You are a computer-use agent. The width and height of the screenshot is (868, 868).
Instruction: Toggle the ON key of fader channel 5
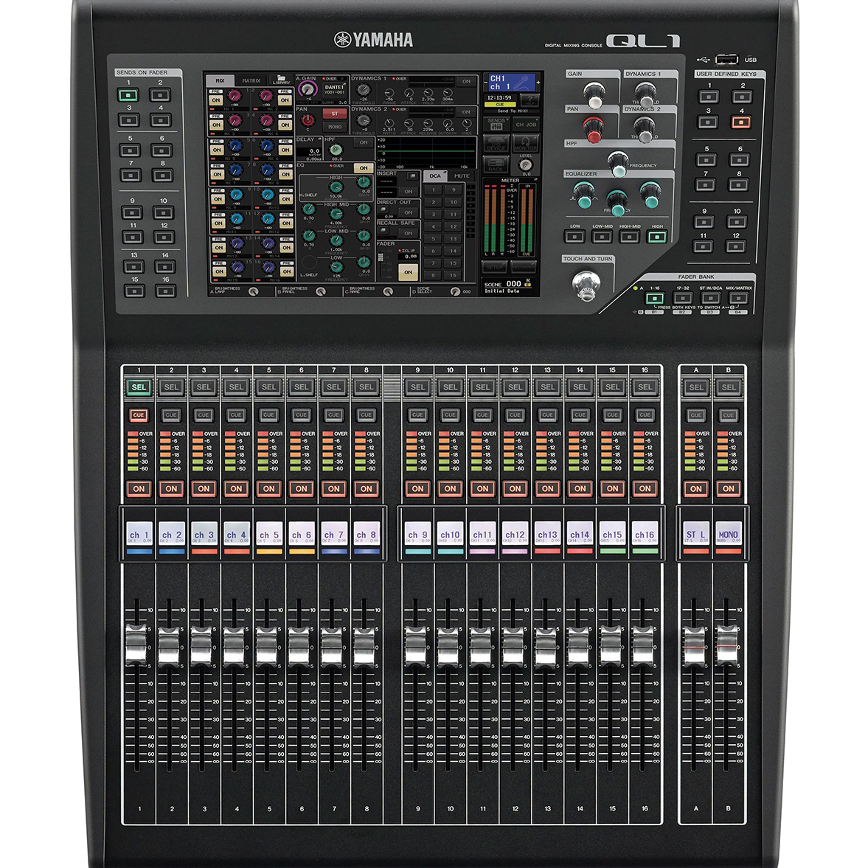pos(268,488)
